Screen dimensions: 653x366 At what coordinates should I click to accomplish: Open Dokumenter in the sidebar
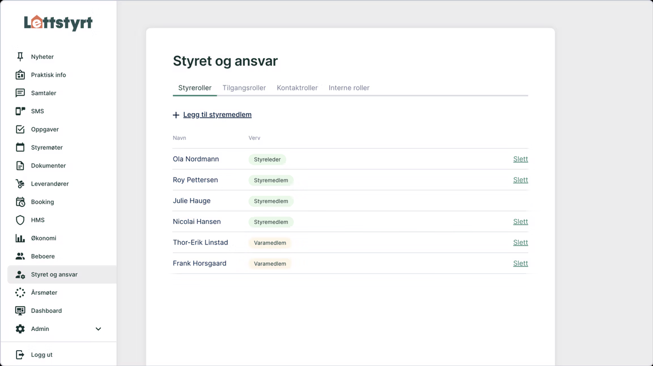pos(48,166)
